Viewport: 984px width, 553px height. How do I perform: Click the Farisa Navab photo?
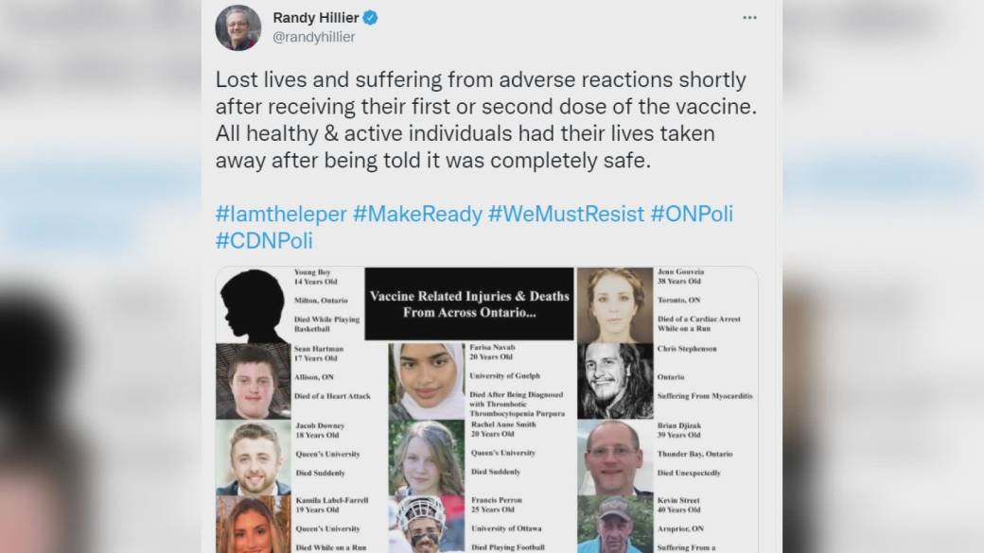tap(427, 381)
